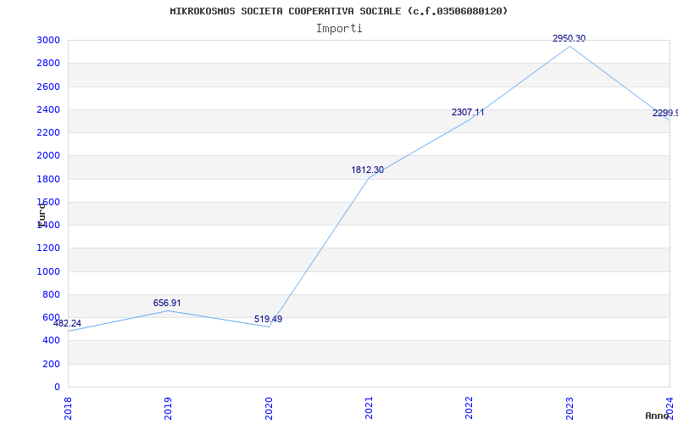The width and height of the screenshot is (678, 424).
Task: Click the Euro y-axis title
Action: click(42, 215)
